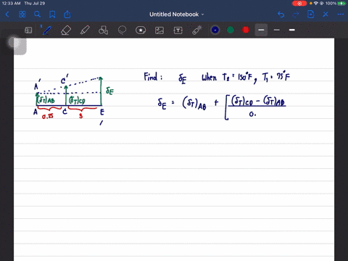The image size is (348, 261).
Task: Select the Eraser tool
Action: coord(66,30)
